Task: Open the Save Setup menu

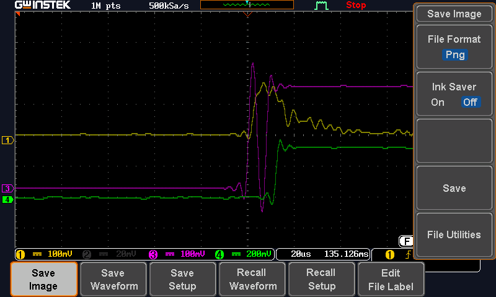Action: [x=182, y=279]
